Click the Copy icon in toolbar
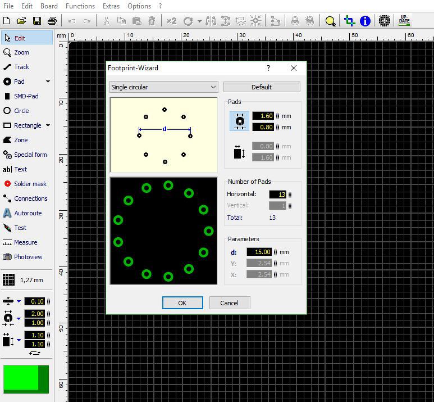The height and width of the screenshot is (402, 434). pos(121,21)
